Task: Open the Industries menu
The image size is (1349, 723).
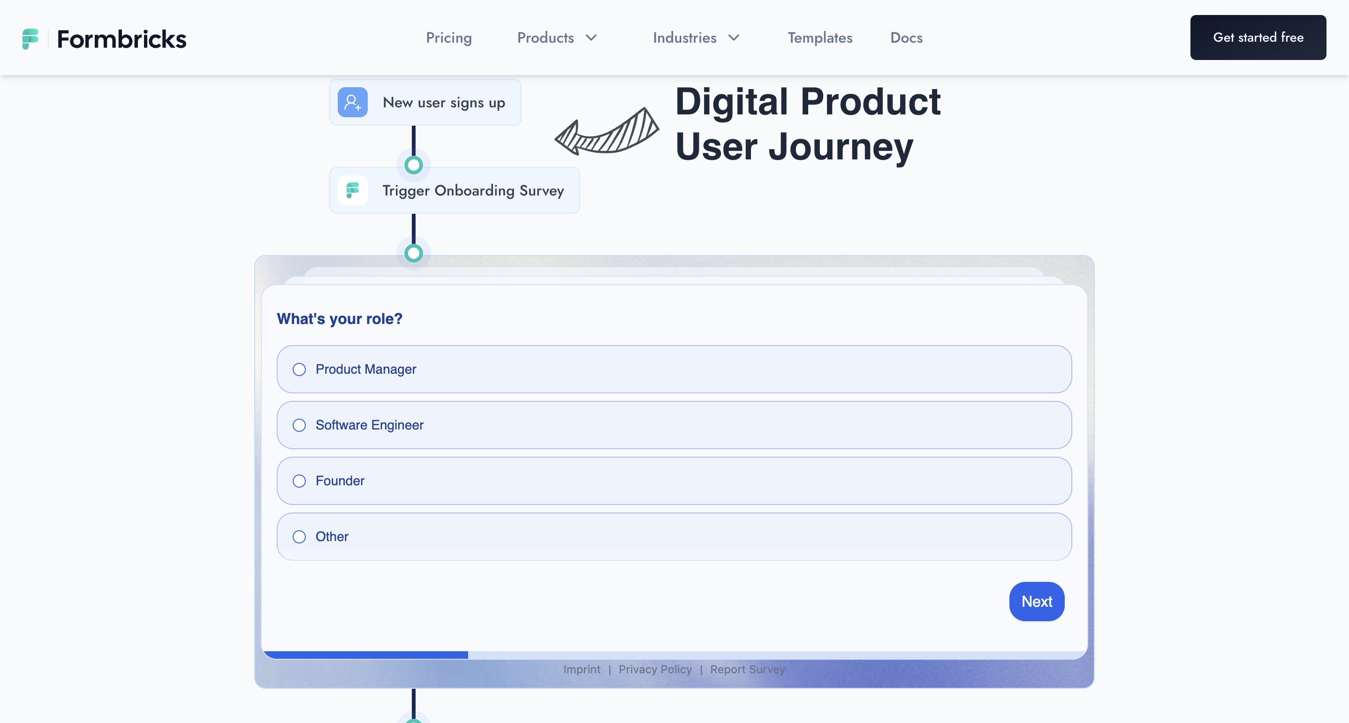Action: 684,38
